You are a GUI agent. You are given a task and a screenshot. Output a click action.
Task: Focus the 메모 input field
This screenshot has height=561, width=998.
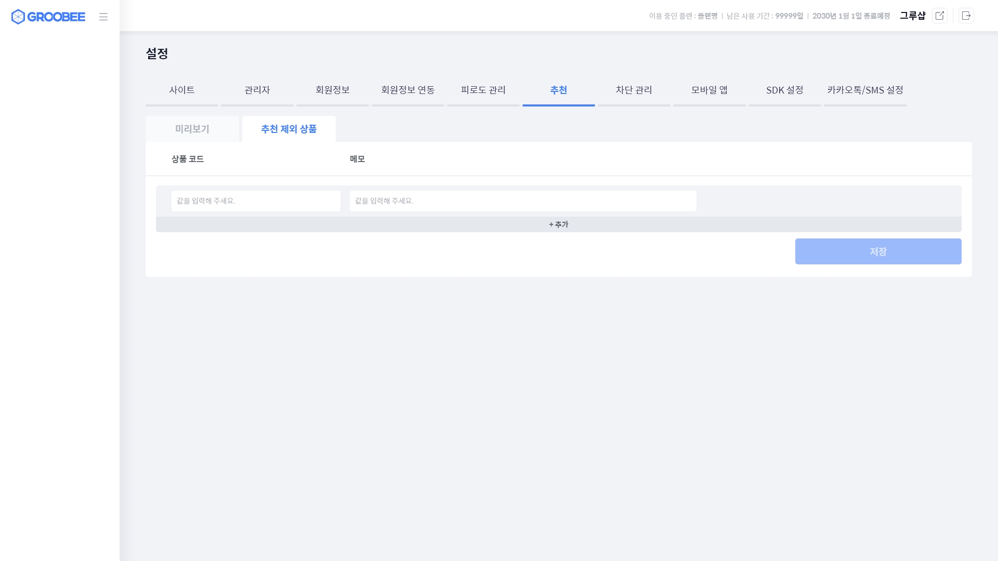pos(523,201)
